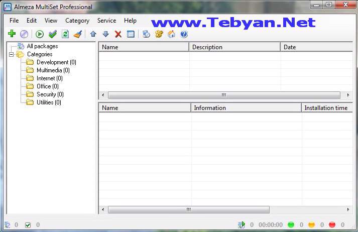Open the Edit menu
This screenshot has height=232, width=358.
pos(32,21)
